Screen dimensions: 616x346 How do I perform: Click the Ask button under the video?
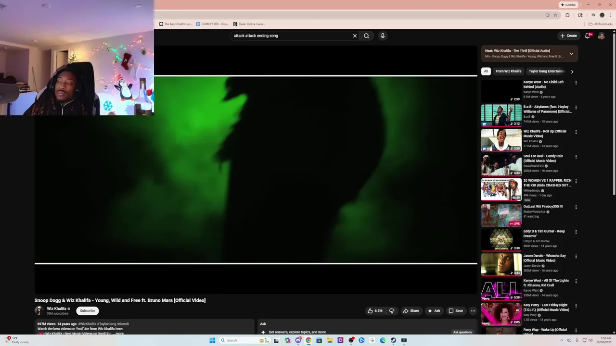(434, 311)
